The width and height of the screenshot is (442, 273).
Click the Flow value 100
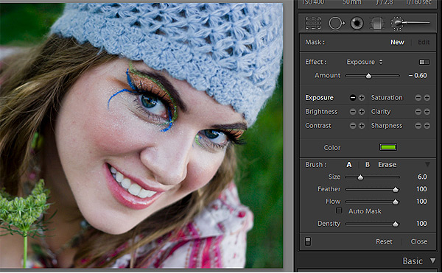pos(421,201)
